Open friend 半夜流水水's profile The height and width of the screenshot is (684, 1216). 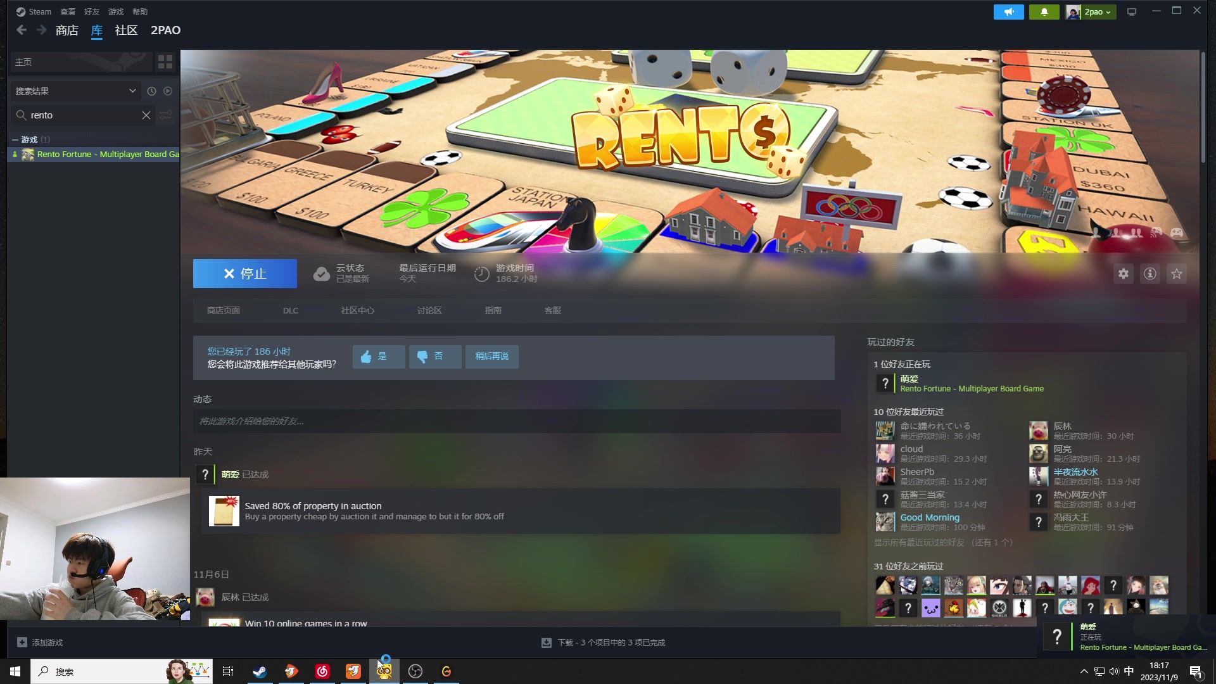coord(1075,472)
